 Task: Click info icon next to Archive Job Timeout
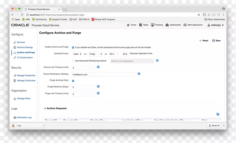(x=98, y=67)
